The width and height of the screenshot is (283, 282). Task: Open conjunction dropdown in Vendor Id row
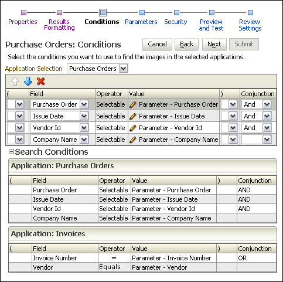click(x=267, y=128)
